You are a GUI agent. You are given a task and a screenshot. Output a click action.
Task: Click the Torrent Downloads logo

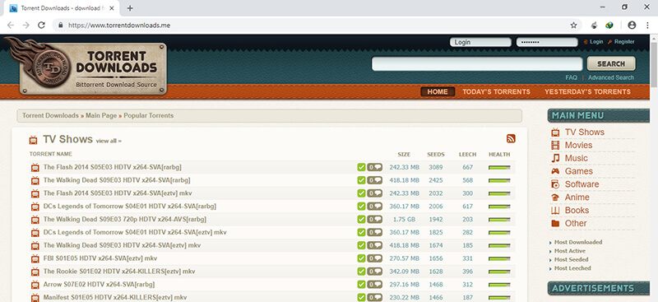86,67
